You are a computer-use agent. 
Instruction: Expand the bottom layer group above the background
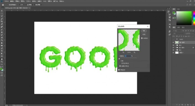176,50
